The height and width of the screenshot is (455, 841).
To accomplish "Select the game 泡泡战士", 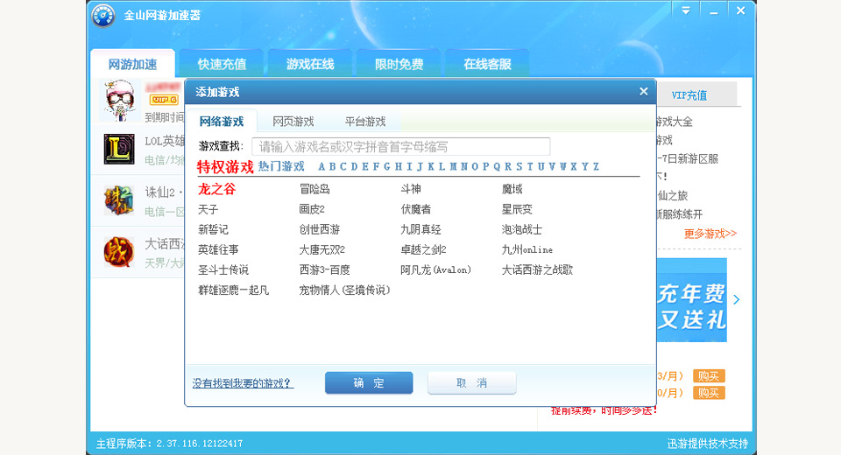I will (521, 230).
